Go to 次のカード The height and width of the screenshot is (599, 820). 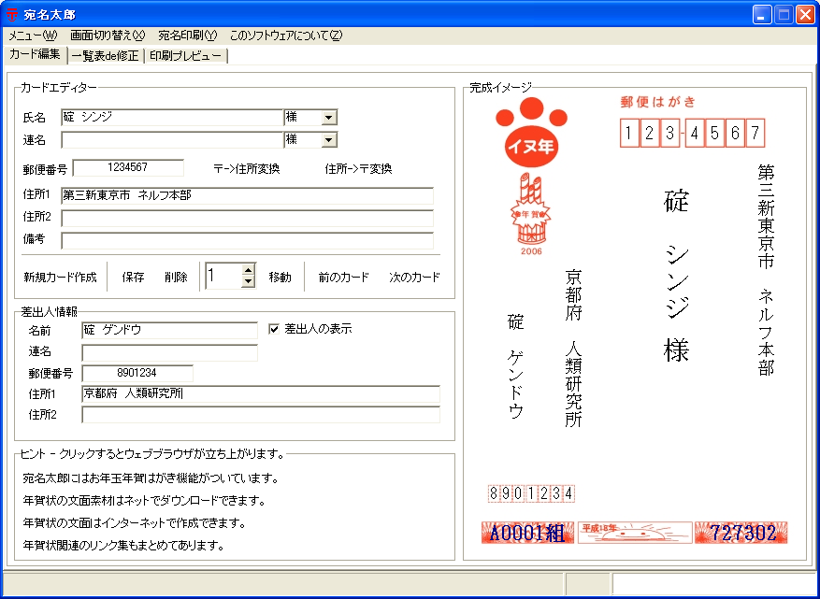(x=414, y=277)
